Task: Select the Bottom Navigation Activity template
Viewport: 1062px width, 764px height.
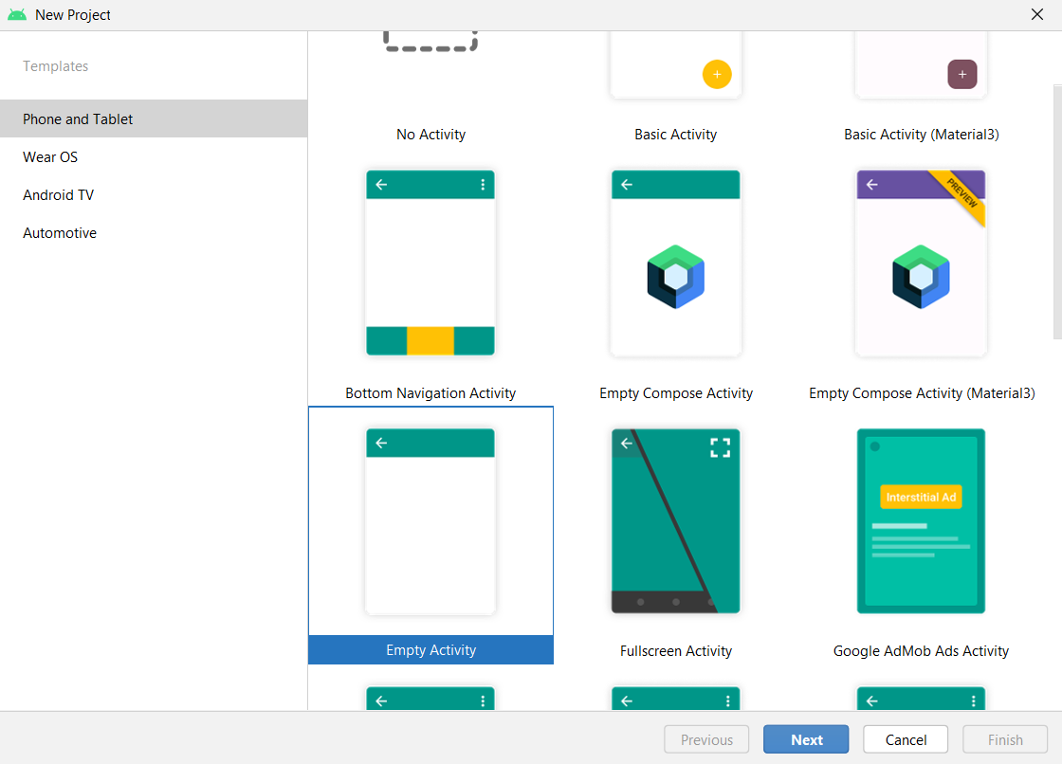Action: [430, 263]
